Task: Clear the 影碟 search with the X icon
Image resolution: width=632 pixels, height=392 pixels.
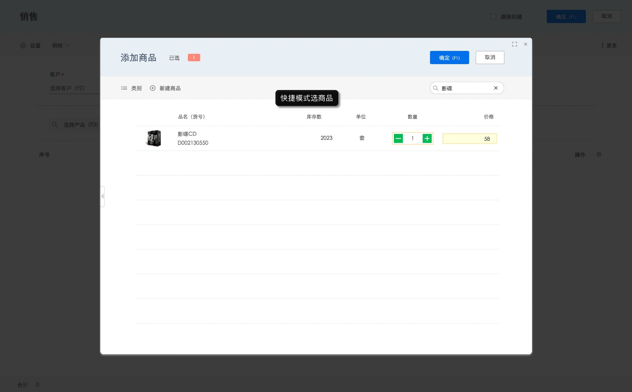Action: (x=495, y=88)
